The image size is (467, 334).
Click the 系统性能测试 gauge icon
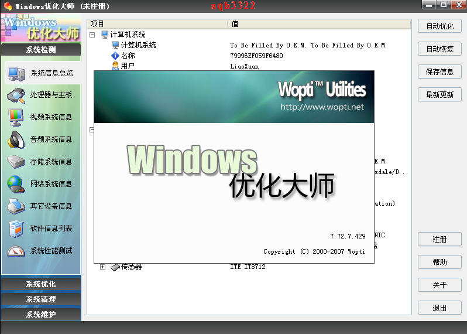click(x=16, y=251)
